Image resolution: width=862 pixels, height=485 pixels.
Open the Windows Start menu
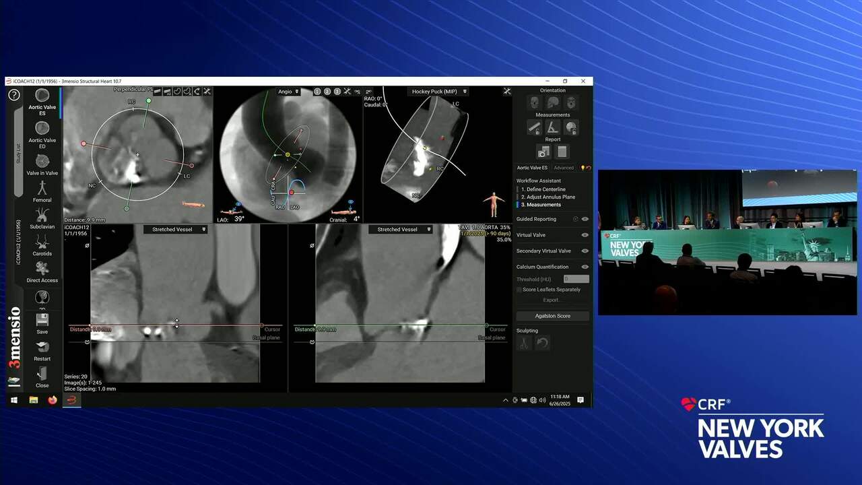(13, 400)
